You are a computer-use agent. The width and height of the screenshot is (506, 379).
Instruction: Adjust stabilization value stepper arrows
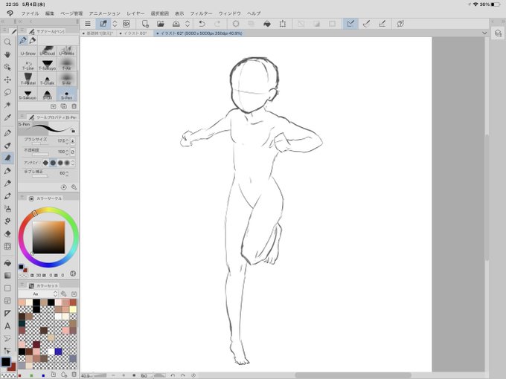67,173
